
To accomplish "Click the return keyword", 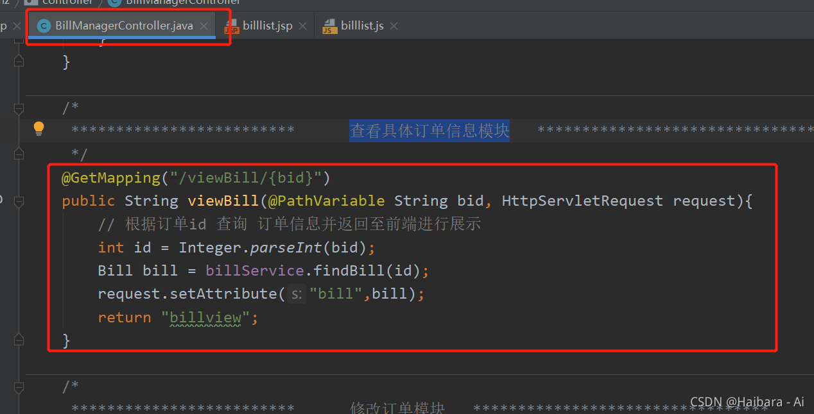I will click(125, 317).
